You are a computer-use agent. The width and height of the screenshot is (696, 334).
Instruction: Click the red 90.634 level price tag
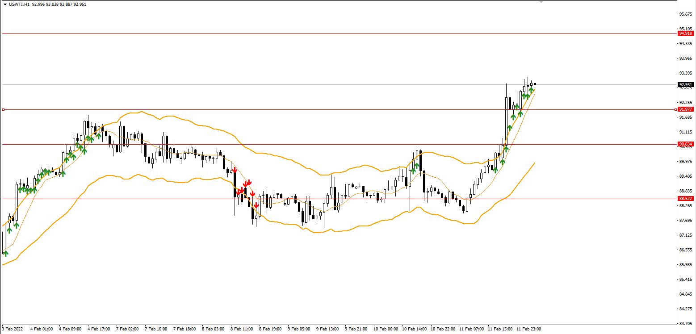pos(685,144)
